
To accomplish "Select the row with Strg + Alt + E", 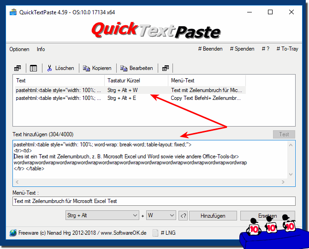I will point(130,98).
